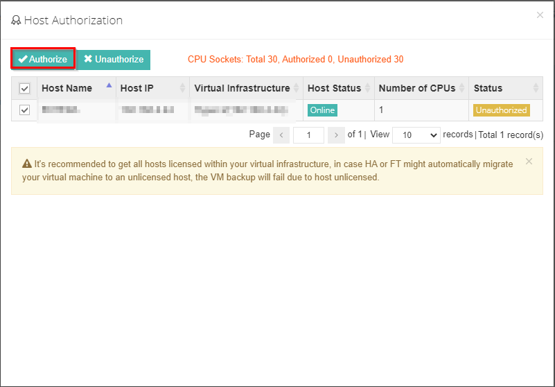Click the Number of CPUs value 1
The image size is (555, 387).
[x=381, y=110]
